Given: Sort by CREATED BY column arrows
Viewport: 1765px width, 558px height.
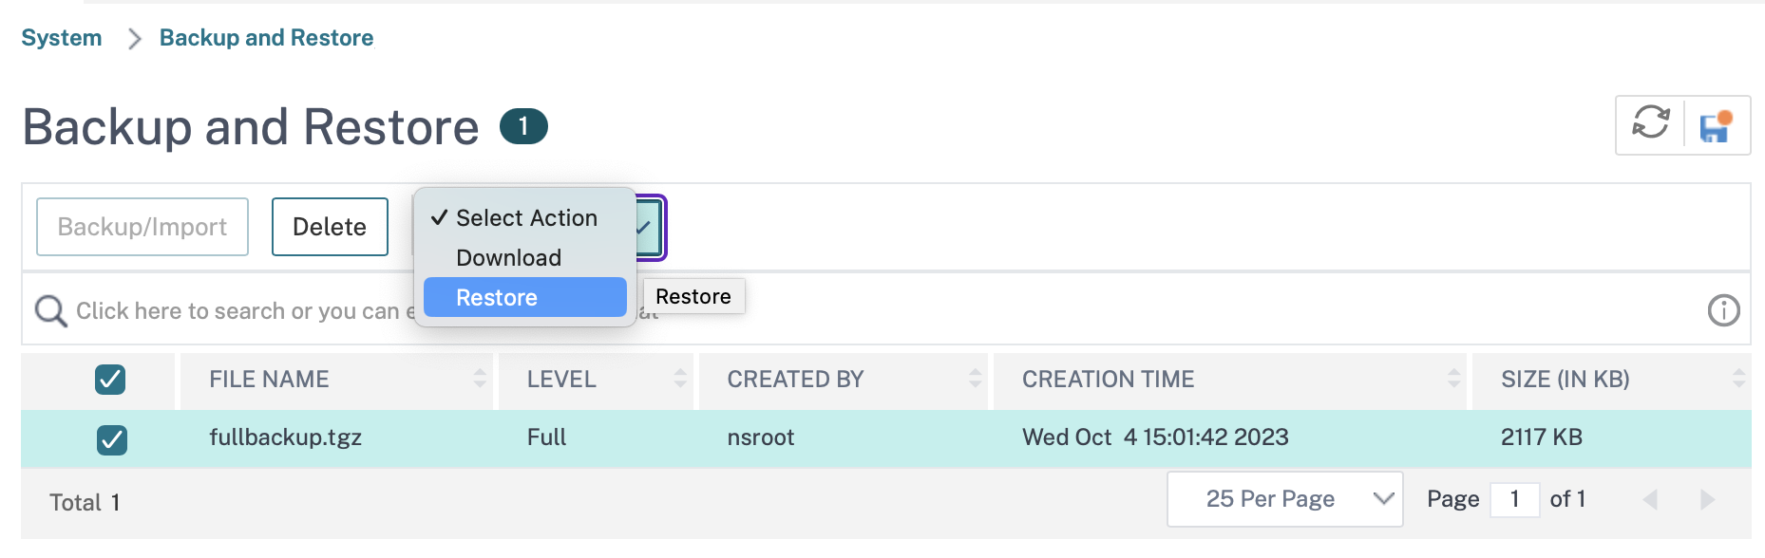Looking at the screenshot, I should click(x=976, y=379).
